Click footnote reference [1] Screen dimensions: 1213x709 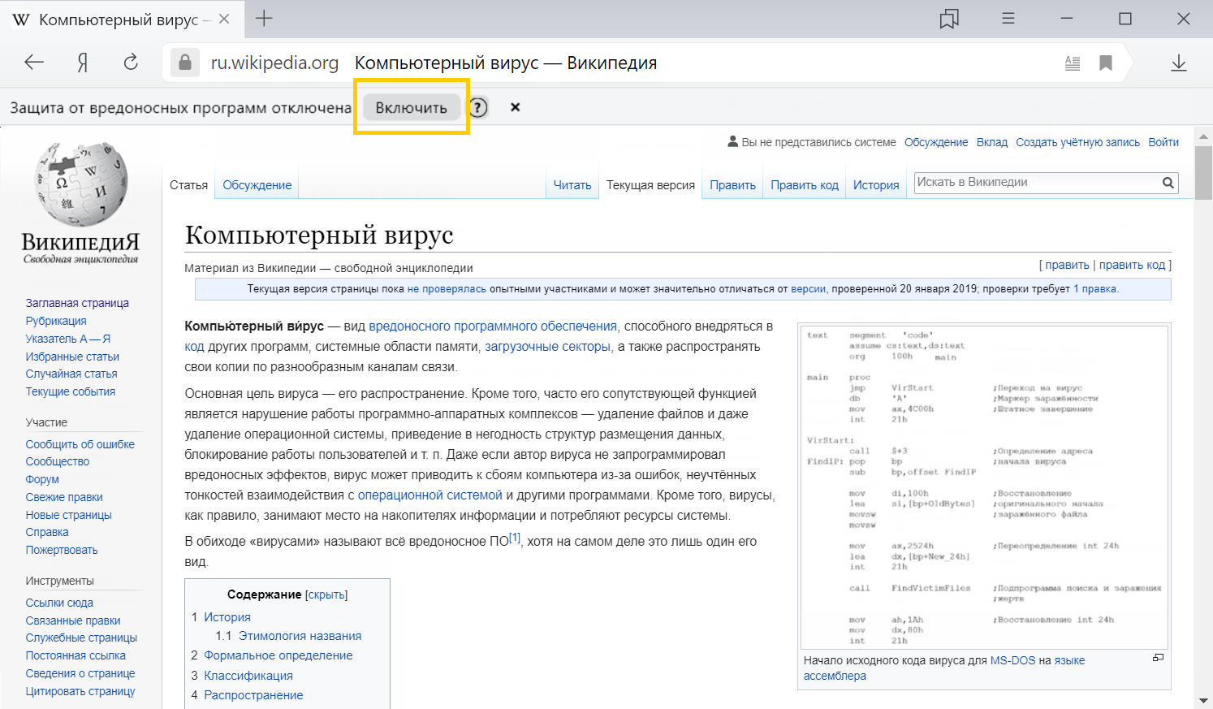coord(515,538)
